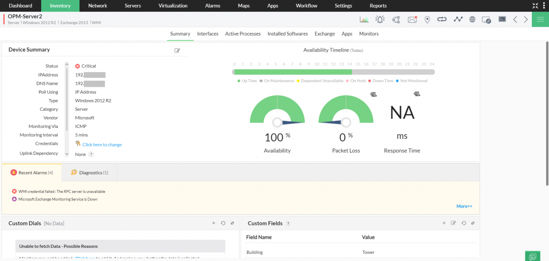Add a new custom field with plus
The image size is (549, 261).
point(444,223)
